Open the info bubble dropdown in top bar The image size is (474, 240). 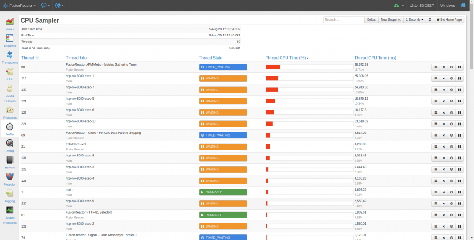45,6
